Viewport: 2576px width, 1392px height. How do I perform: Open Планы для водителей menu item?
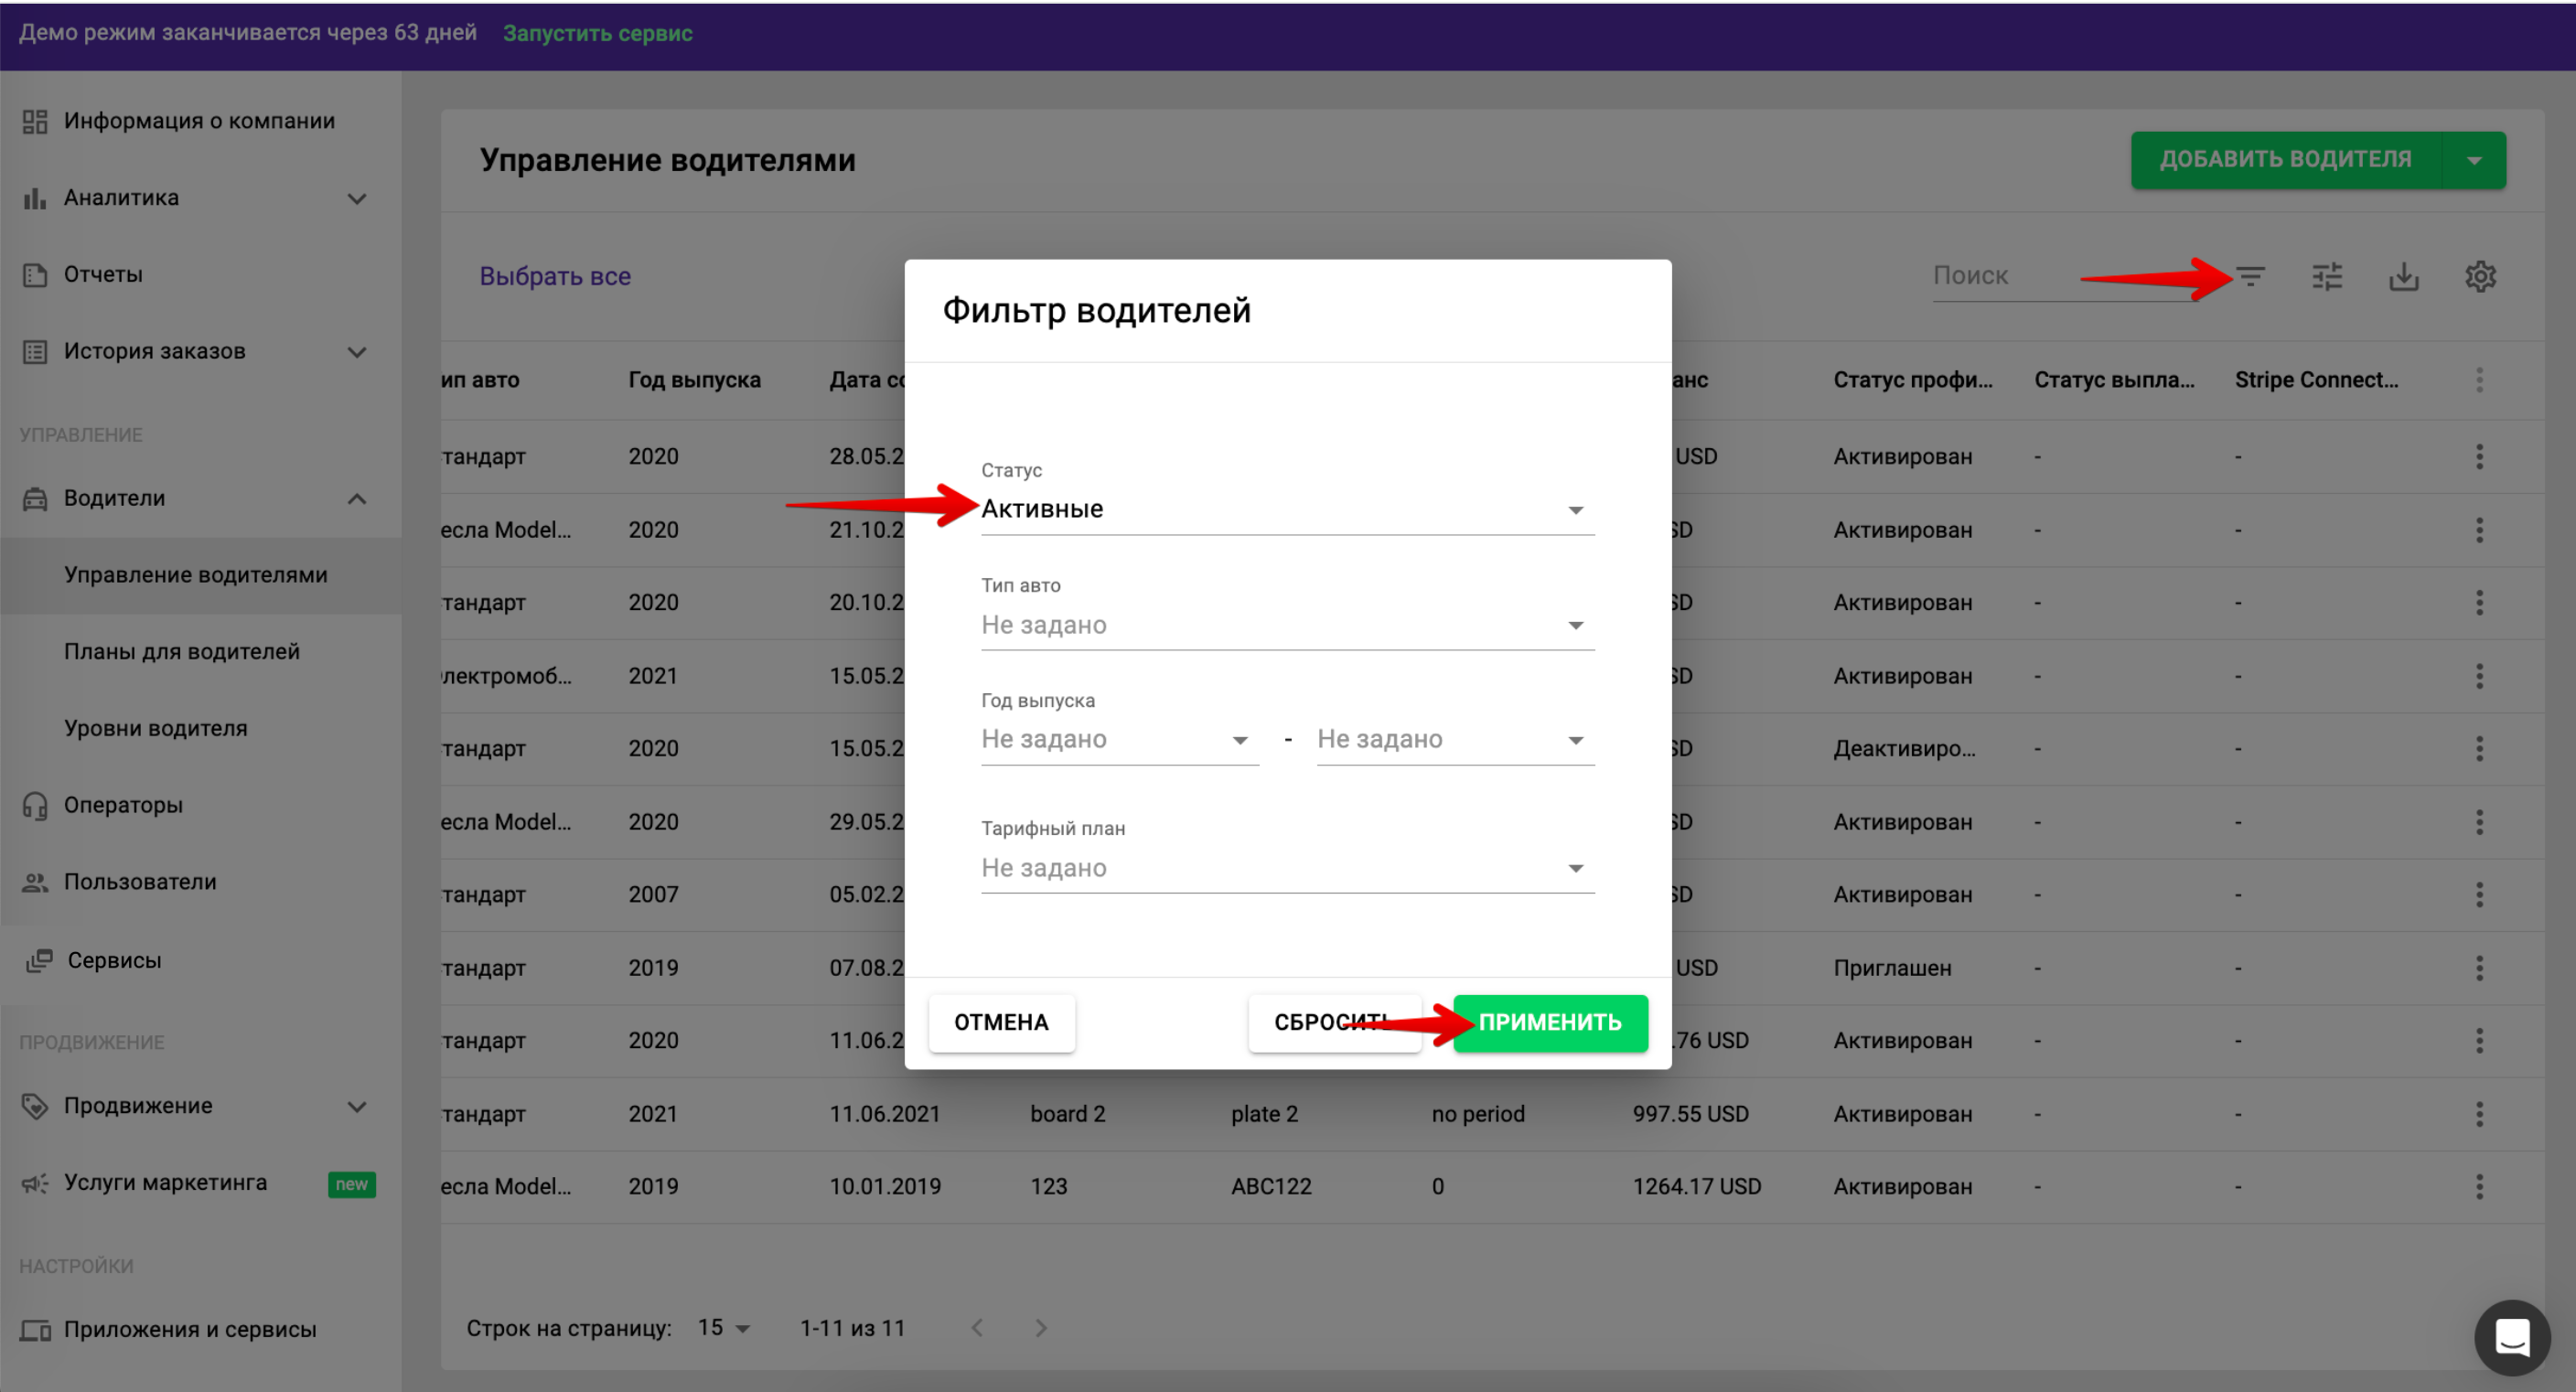pyautogui.click(x=181, y=651)
